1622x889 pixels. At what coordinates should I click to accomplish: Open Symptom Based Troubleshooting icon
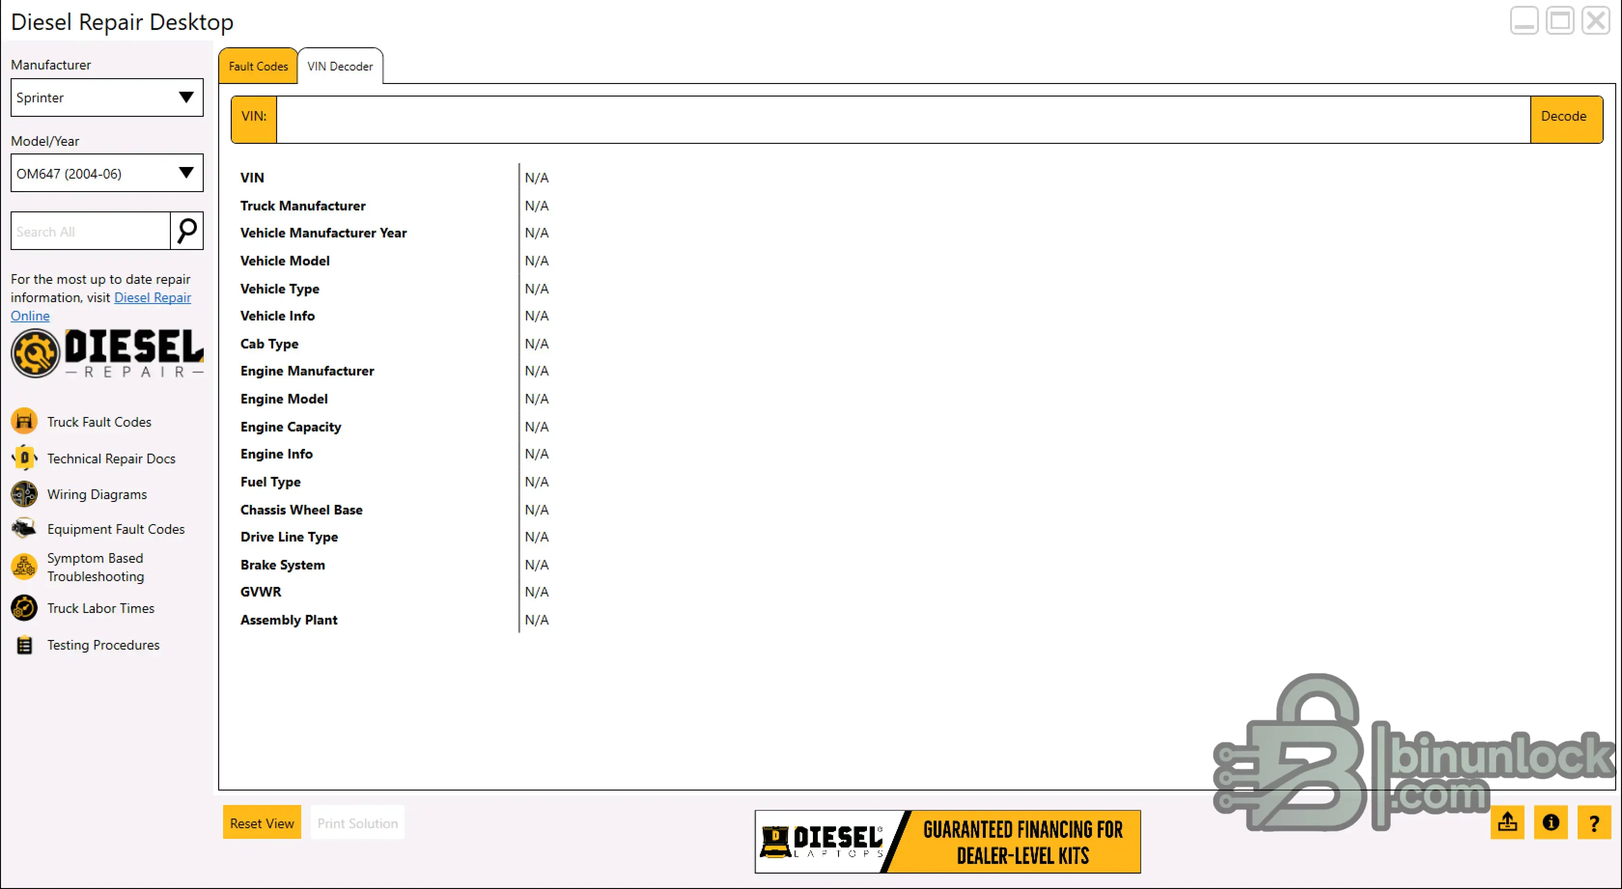(x=24, y=567)
